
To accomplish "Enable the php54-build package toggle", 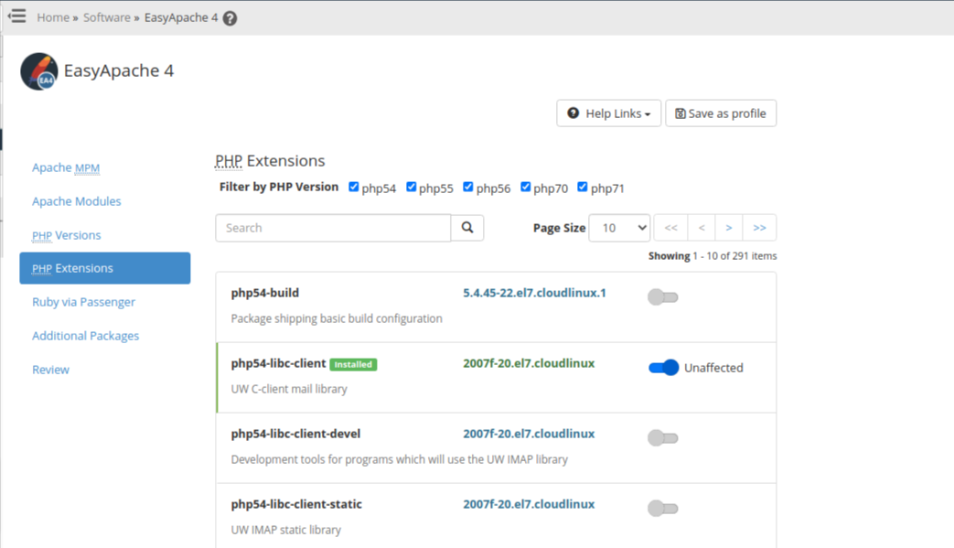I will pyautogui.click(x=662, y=297).
